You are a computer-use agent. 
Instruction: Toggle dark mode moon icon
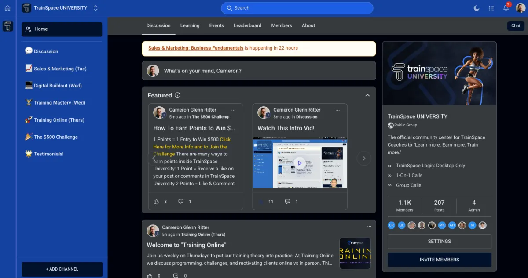(477, 8)
